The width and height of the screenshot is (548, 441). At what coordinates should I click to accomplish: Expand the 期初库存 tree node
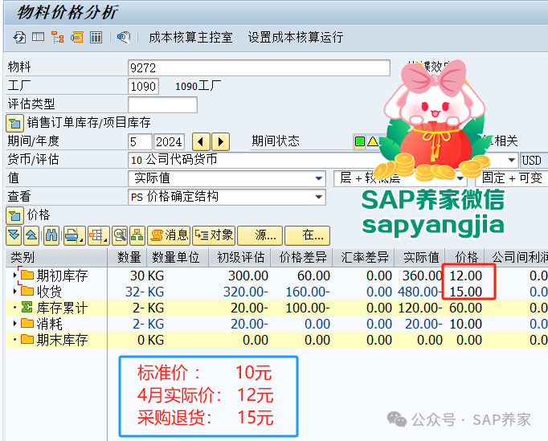[14, 276]
